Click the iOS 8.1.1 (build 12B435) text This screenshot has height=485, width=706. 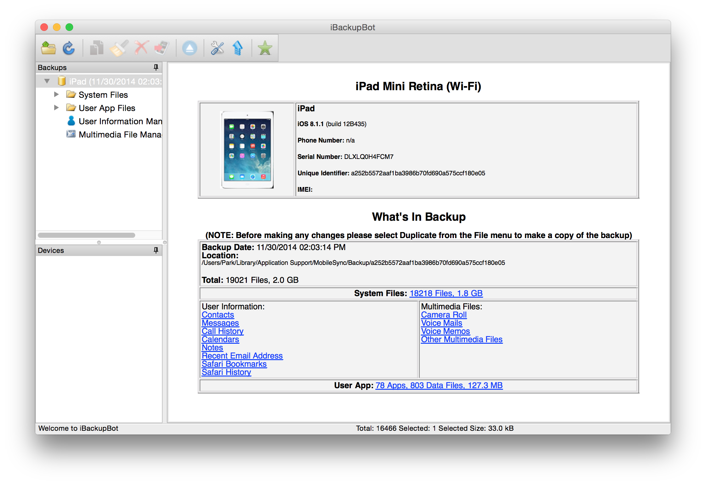click(x=332, y=124)
